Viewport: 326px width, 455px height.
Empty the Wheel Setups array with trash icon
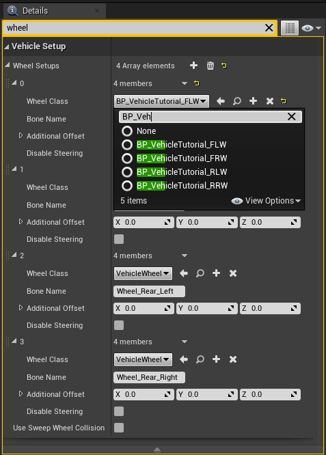[210, 66]
